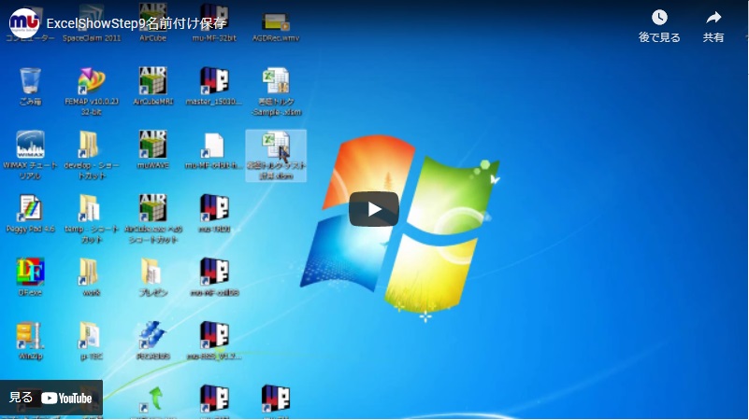The width and height of the screenshot is (749, 420).
Task: Select the DF.exe desktop icon
Action: (30, 277)
